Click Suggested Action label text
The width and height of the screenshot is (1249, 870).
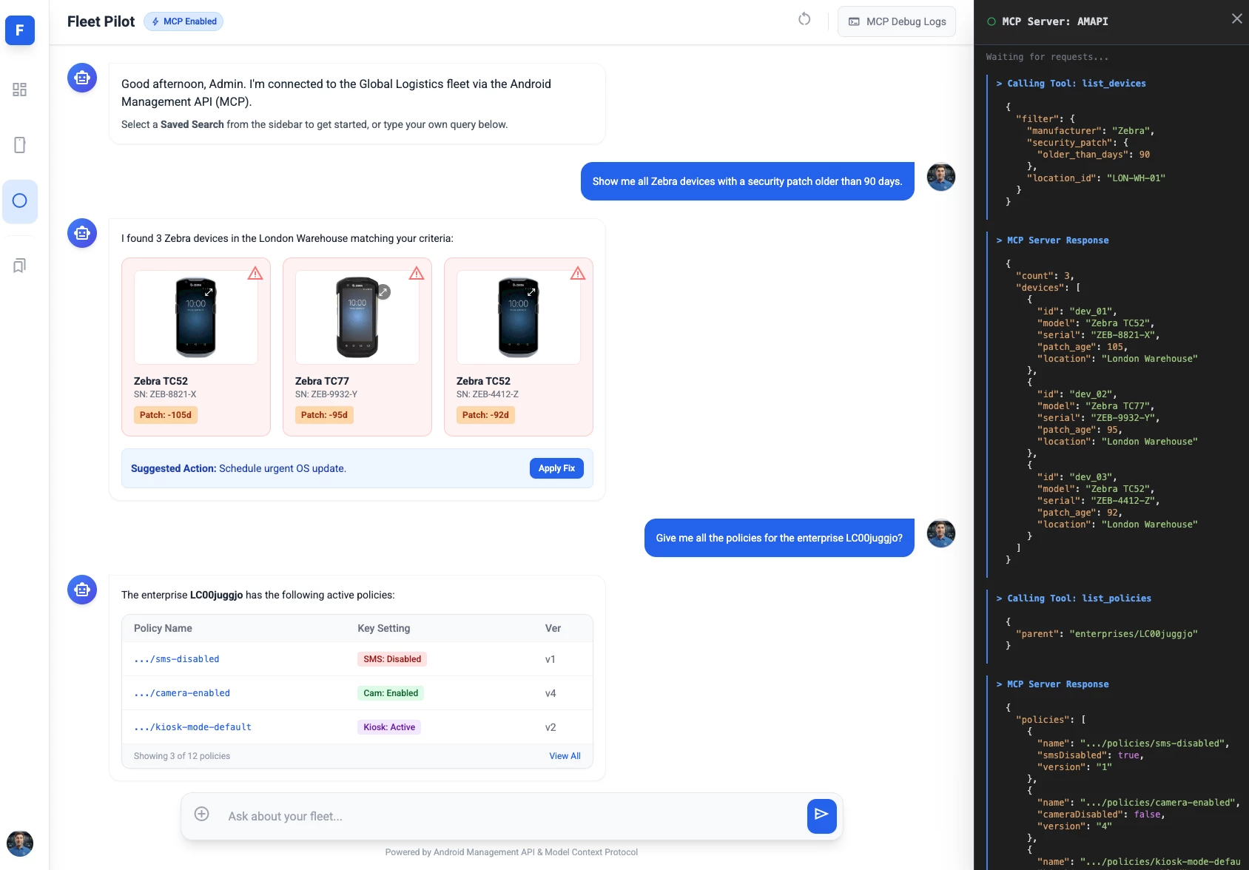pyautogui.click(x=173, y=468)
